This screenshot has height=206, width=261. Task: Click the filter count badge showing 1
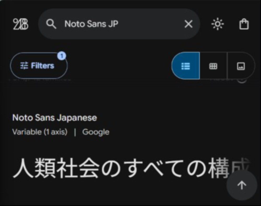[x=62, y=56]
